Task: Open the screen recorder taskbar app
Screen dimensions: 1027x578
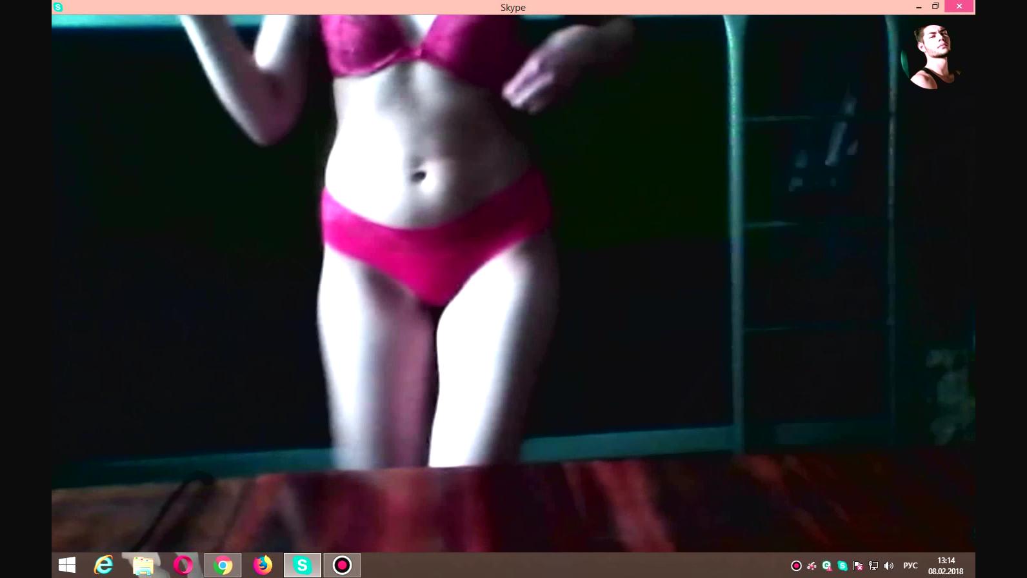Action: 342,566
